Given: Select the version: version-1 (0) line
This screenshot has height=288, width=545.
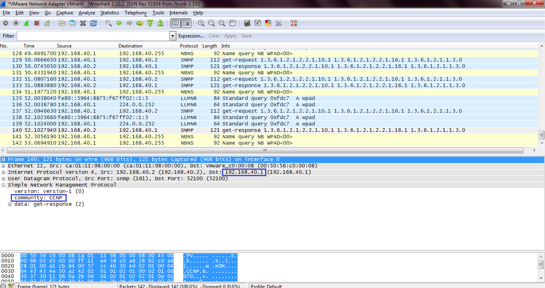Looking at the screenshot, I should pyautogui.click(x=49, y=191).
